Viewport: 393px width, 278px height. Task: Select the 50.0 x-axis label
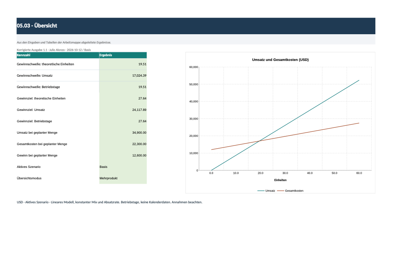[x=334, y=173]
